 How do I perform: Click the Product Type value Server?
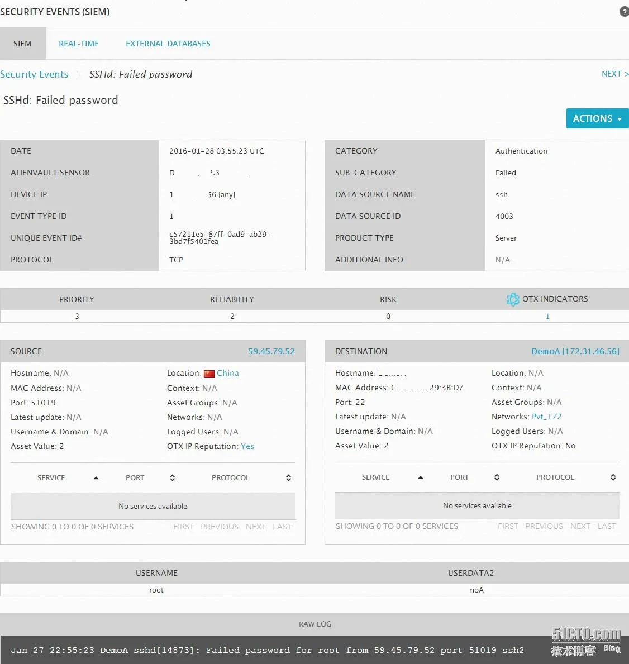click(x=506, y=238)
